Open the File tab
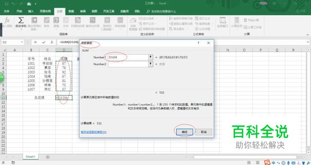Viewport: 311px width, 165px height. coord(7,11)
